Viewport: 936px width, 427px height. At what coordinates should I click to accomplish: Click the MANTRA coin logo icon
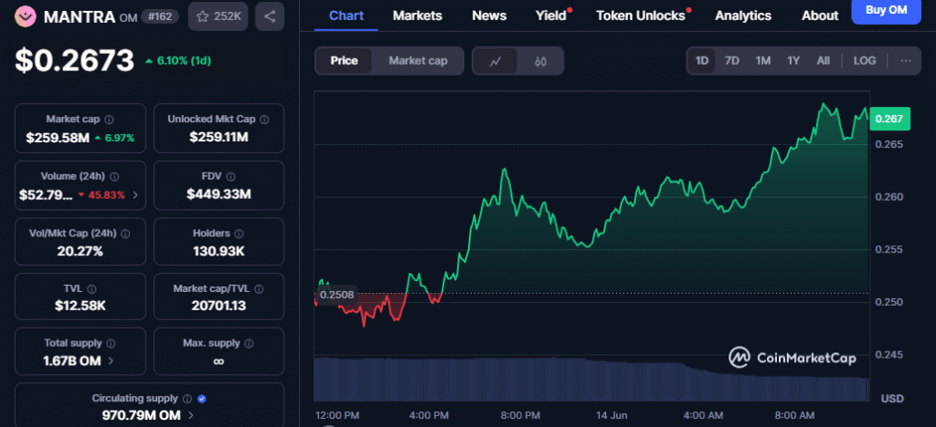(26, 16)
